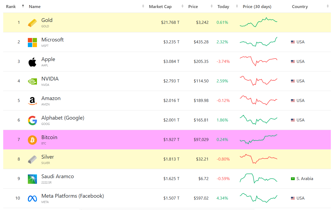Click Silver's 30-day price chart

click(x=259, y=159)
